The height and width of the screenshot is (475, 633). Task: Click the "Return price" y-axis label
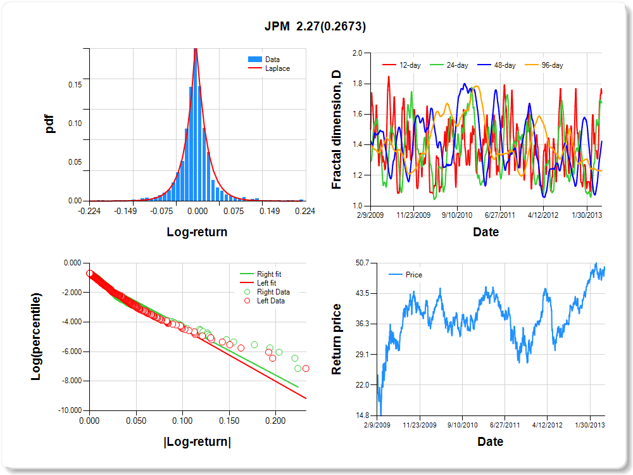pos(336,339)
